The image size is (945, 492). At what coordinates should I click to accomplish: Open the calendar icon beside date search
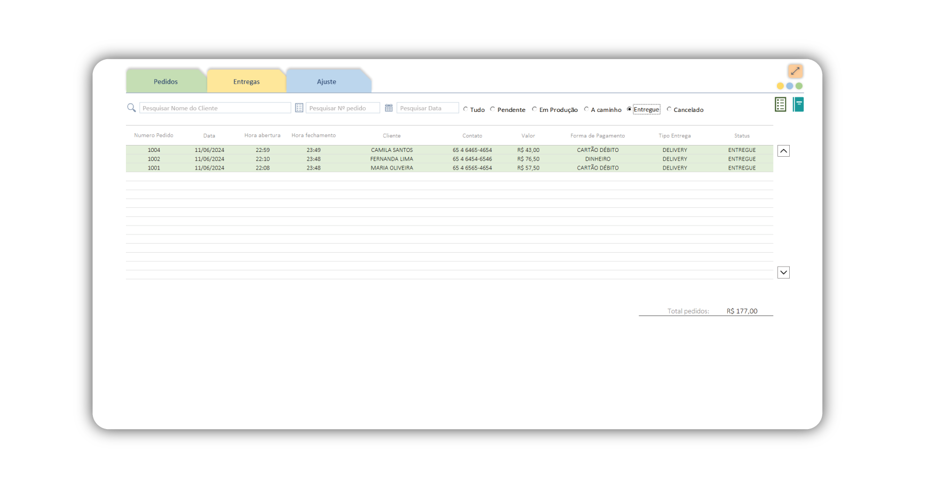point(389,108)
